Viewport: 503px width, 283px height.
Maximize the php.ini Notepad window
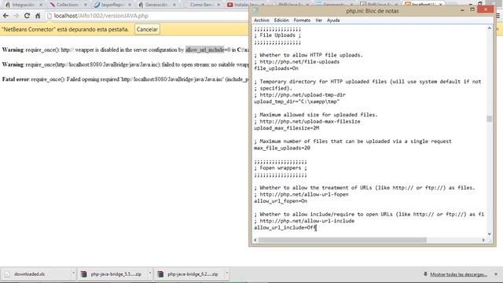[x=472, y=9]
